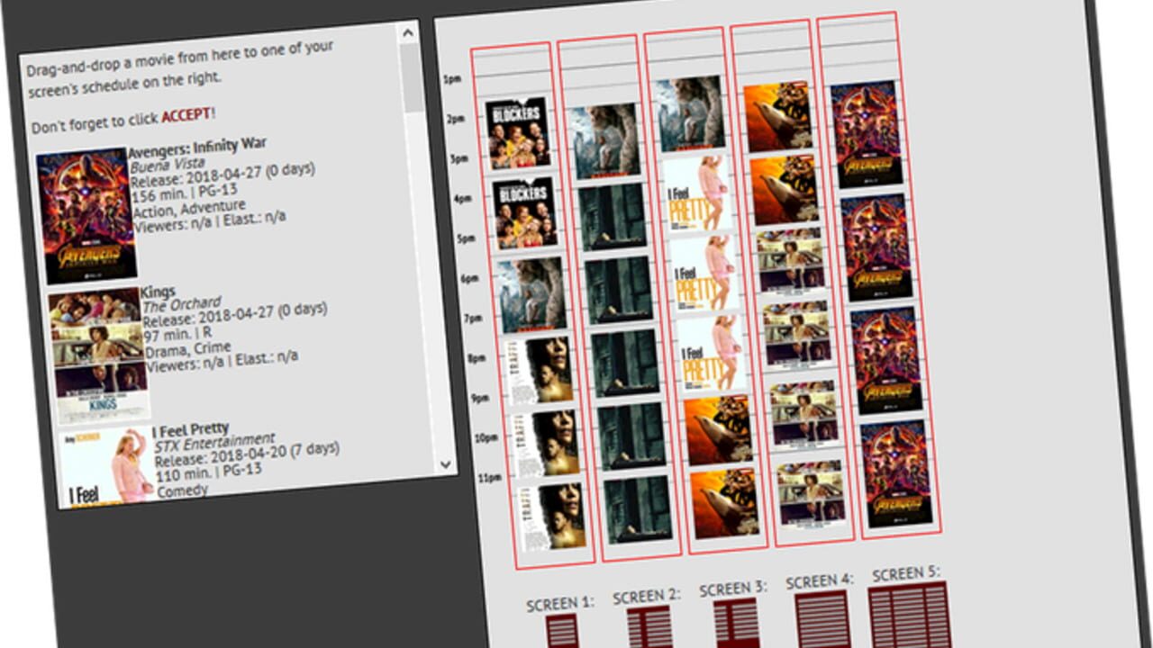Click the Traffik poster at 8pm in screen 1

coord(540,372)
